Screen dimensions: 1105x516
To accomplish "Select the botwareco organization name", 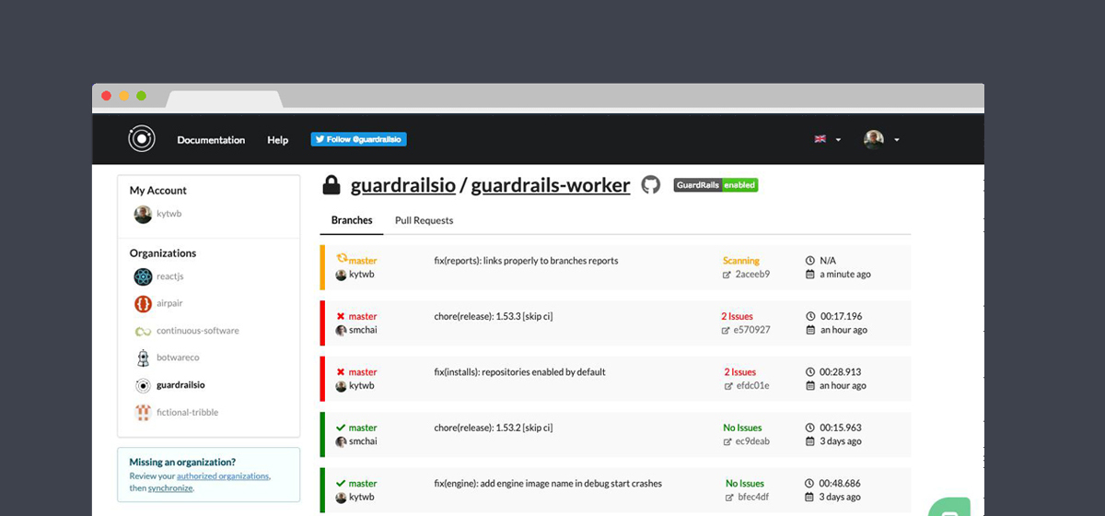I will [178, 358].
